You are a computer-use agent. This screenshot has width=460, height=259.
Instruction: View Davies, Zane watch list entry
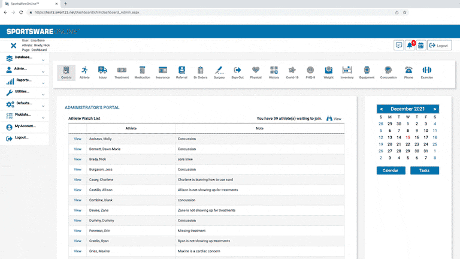(x=77, y=210)
